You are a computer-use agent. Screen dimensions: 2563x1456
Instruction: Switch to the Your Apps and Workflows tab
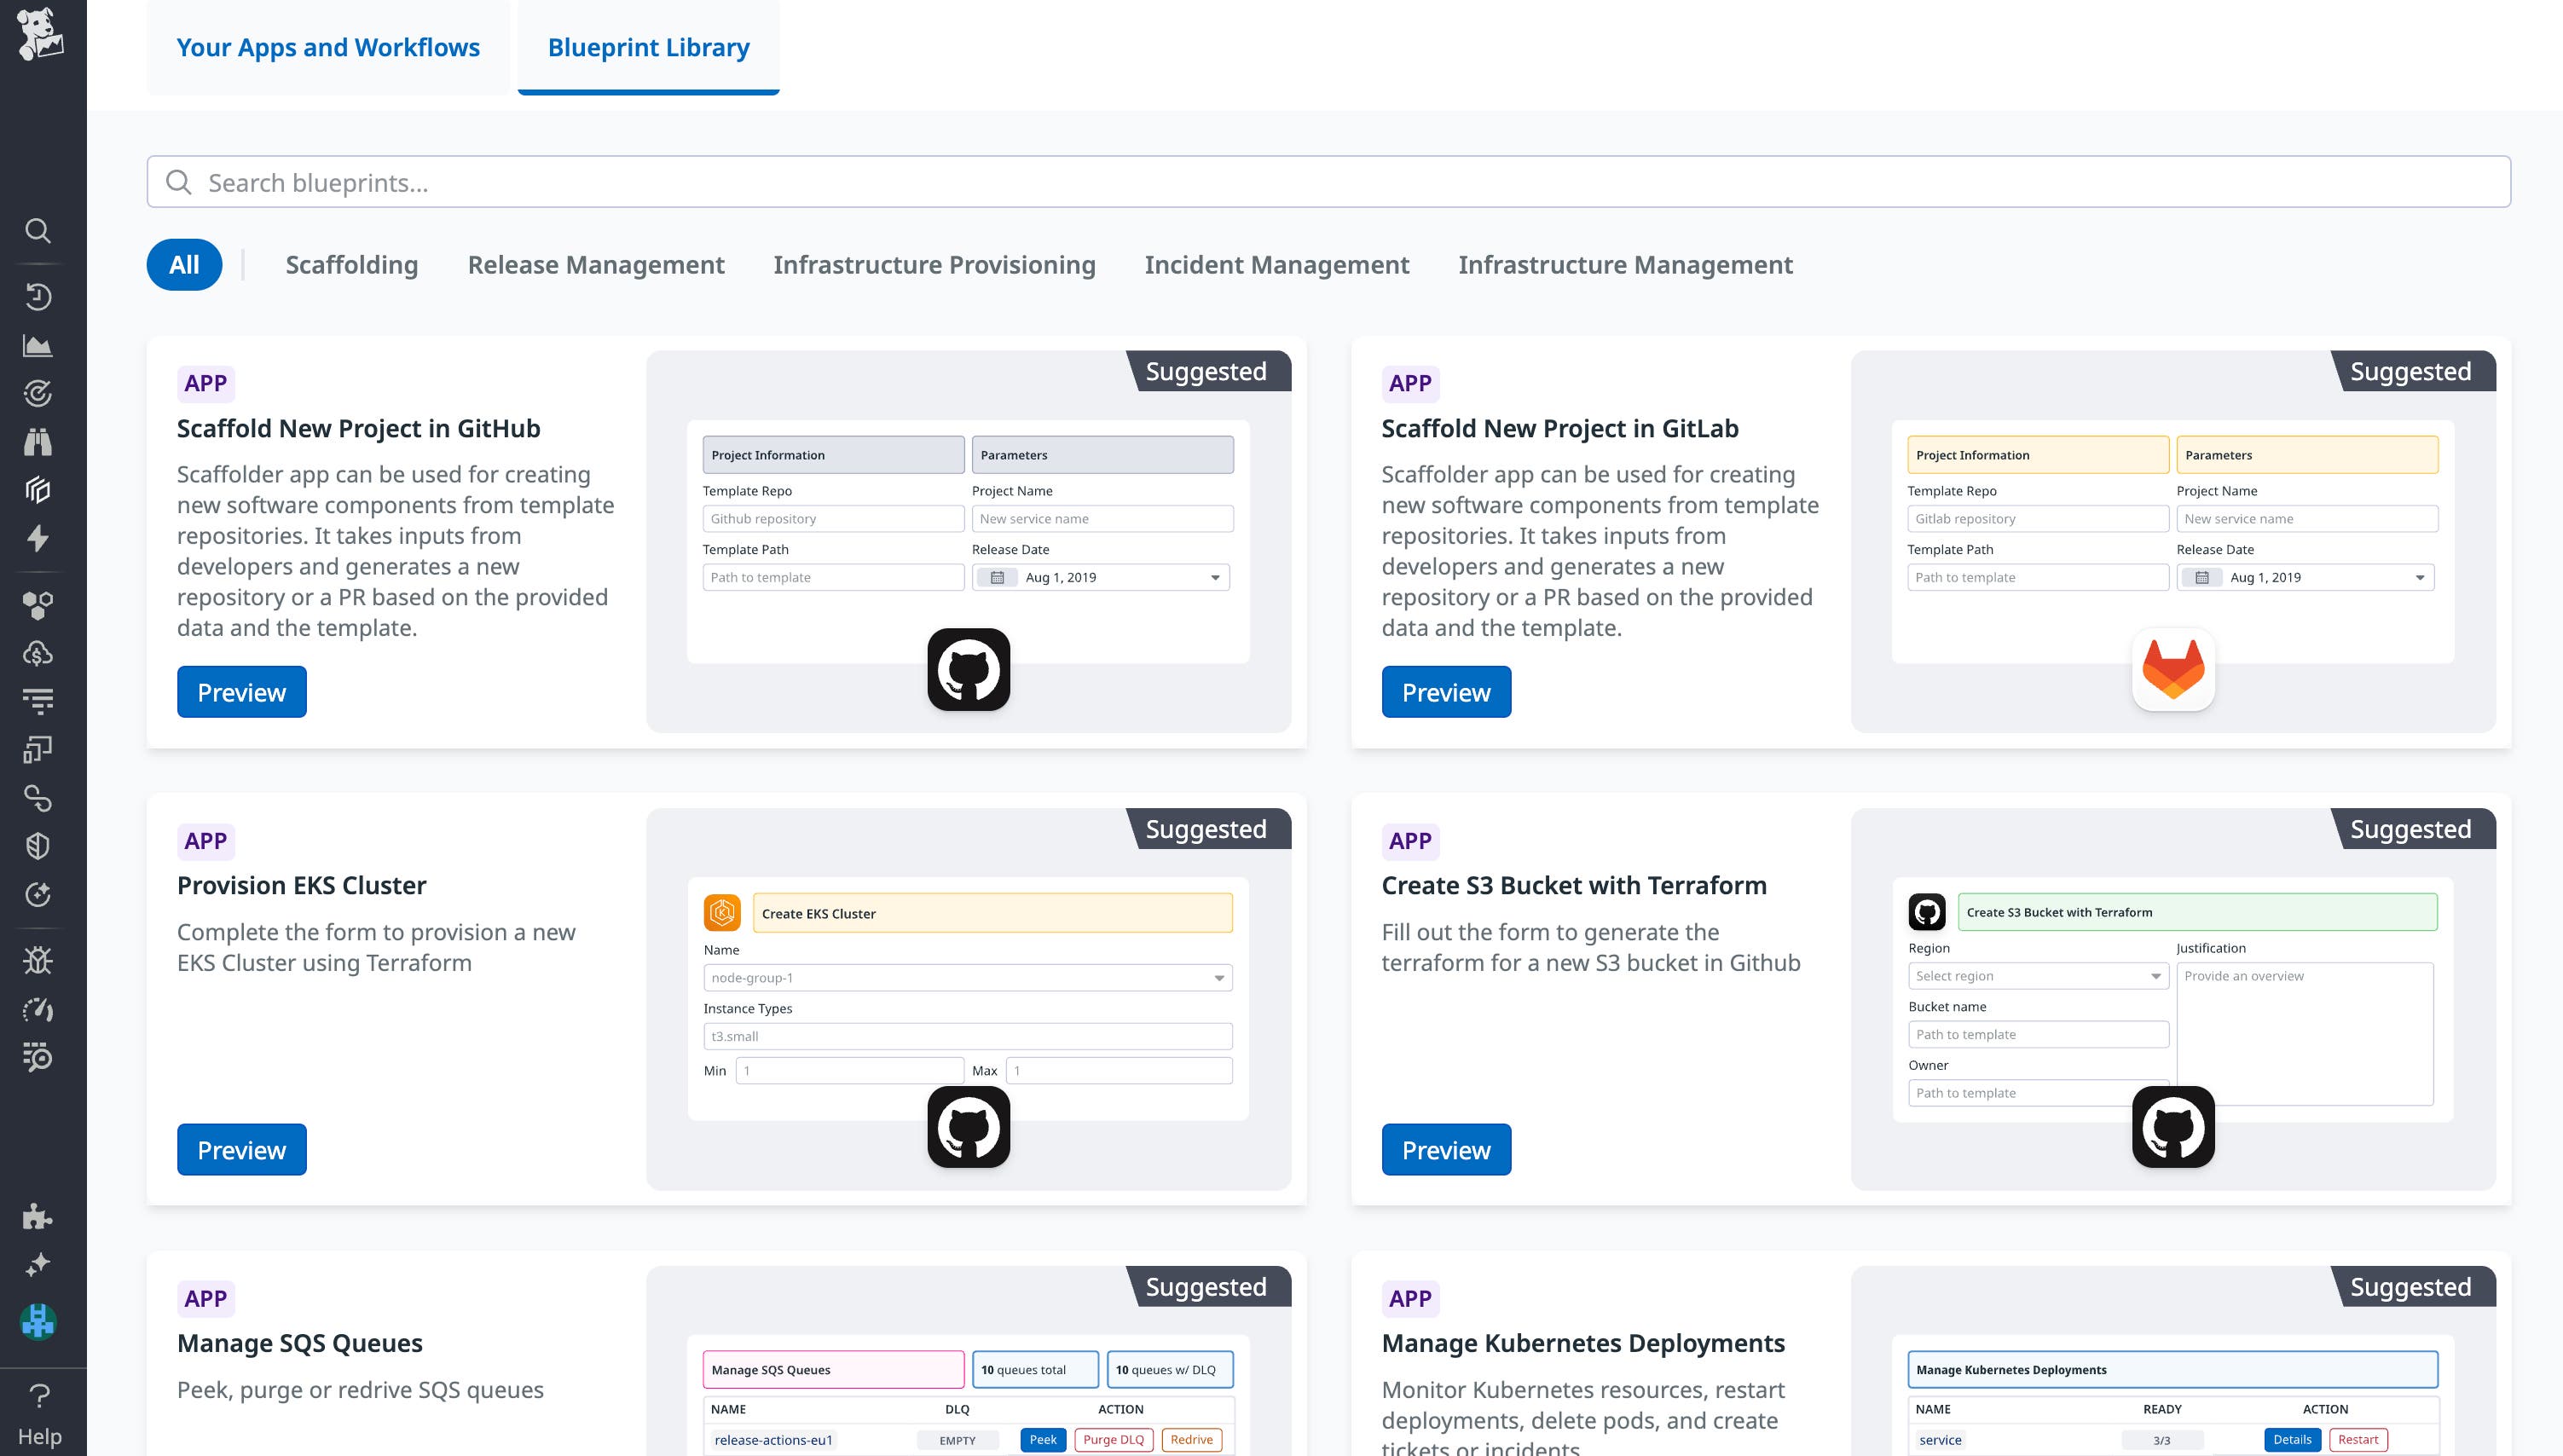pyautogui.click(x=327, y=47)
